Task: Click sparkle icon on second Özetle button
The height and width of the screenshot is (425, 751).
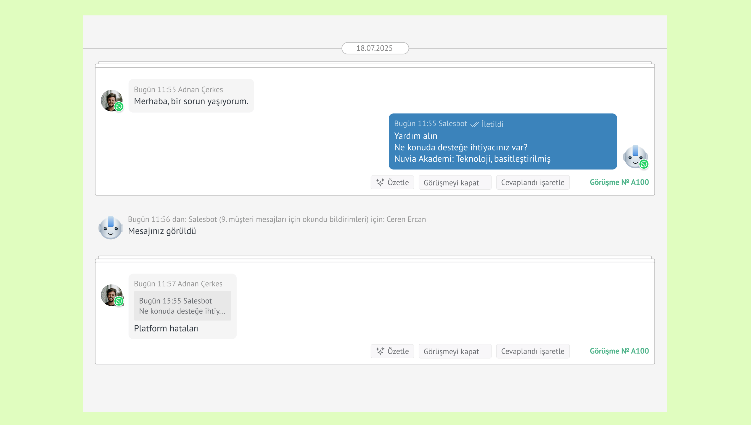Action: (x=380, y=351)
